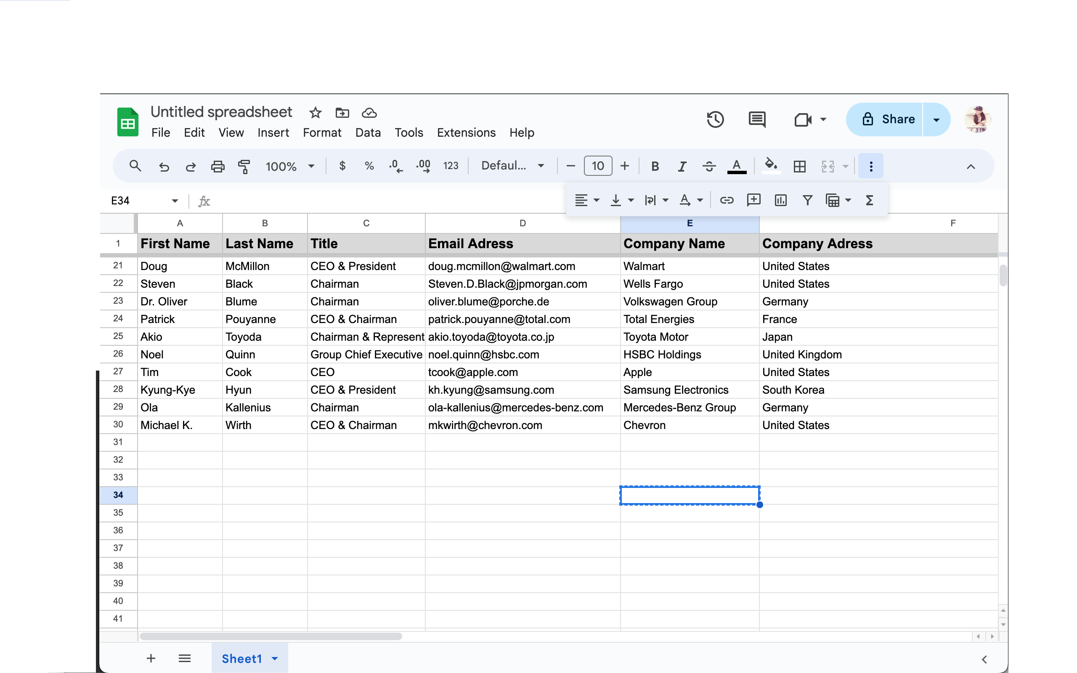The height and width of the screenshot is (673, 1077).
Task: Toggle strikethrough formatting
Action: pos(709,167)
